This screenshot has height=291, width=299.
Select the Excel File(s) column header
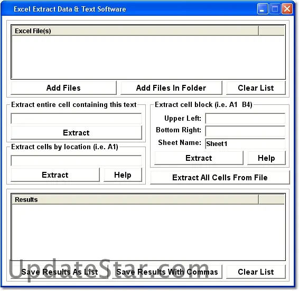(x=135, y=31)
